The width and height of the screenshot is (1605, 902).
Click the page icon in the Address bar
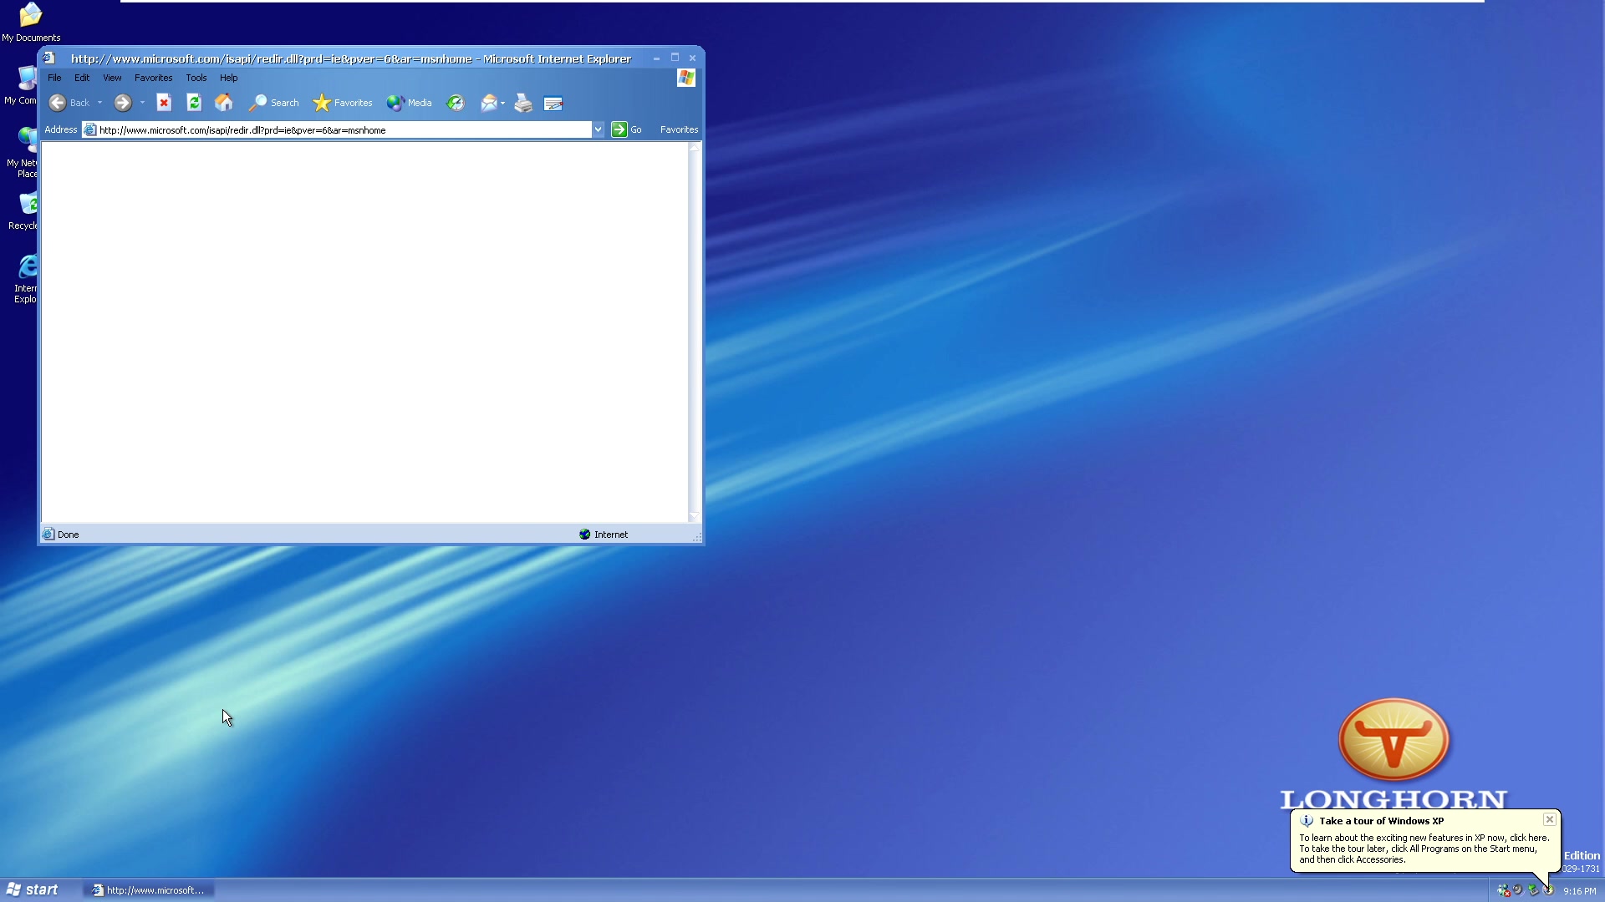[90, 129]
